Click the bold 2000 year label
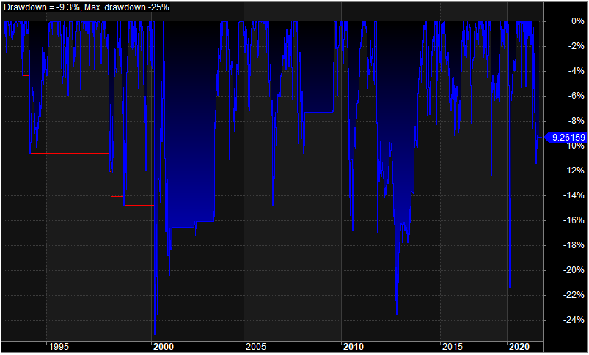589x355 pixels. tap(164, 347)
